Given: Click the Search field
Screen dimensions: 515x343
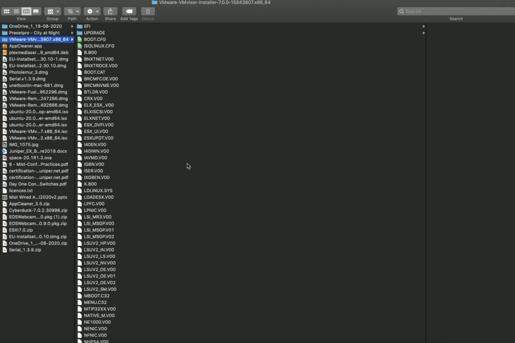Looking at the screenshot, I should click(456, 11).
